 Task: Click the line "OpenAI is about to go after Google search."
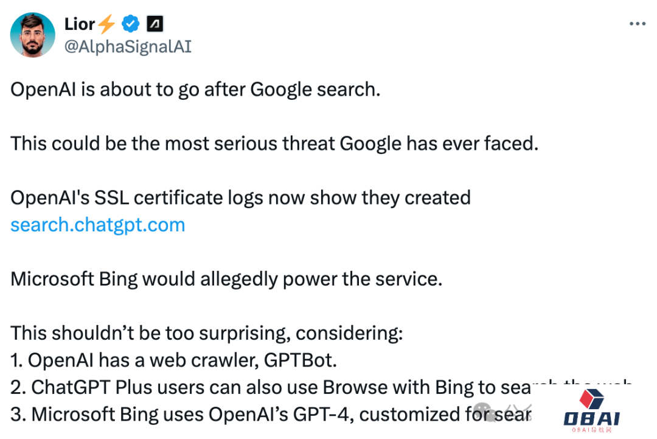tap(195, 90)
